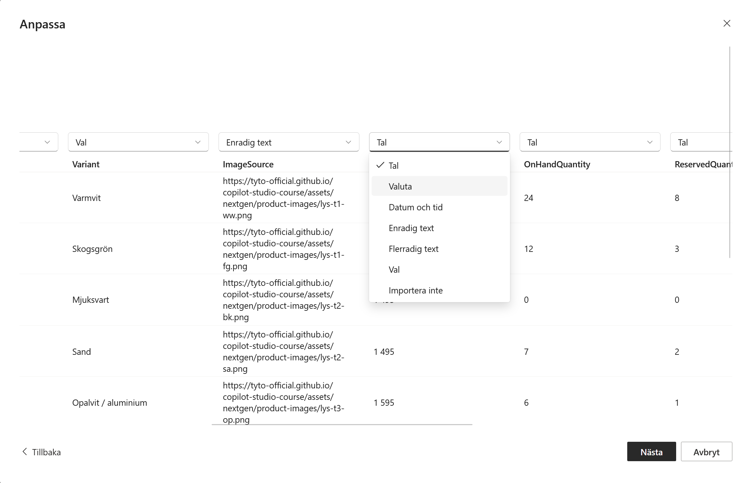Click the OnHandQuantity value 6

click(526, 403)
